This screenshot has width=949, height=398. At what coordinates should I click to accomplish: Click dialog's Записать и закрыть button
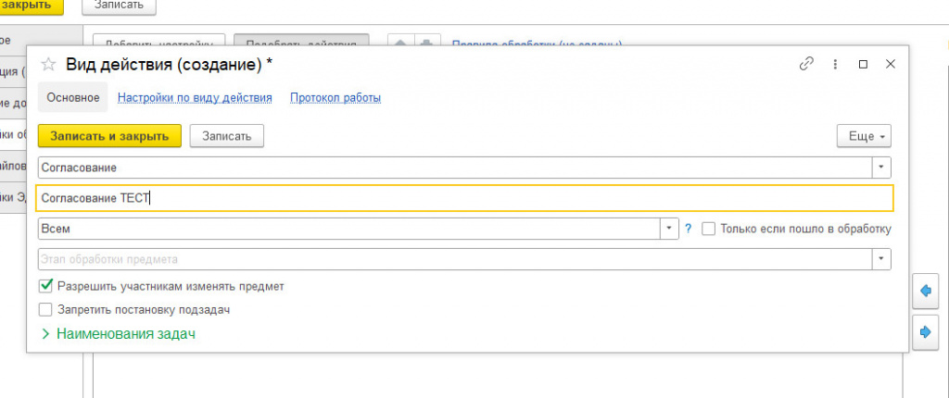[109, 136]
